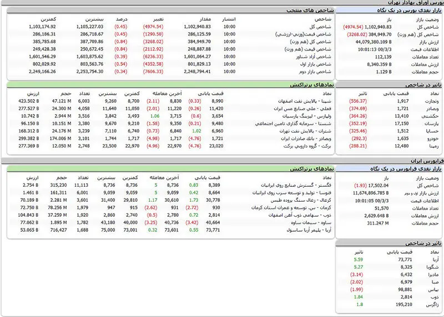Open symbol شتران - پالایش نفت تهران
Viewport: 444px width, 317px height.
tap(306, 131)
